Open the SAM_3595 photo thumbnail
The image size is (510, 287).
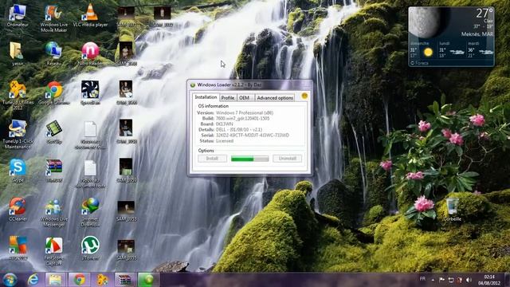click(126, 250)
